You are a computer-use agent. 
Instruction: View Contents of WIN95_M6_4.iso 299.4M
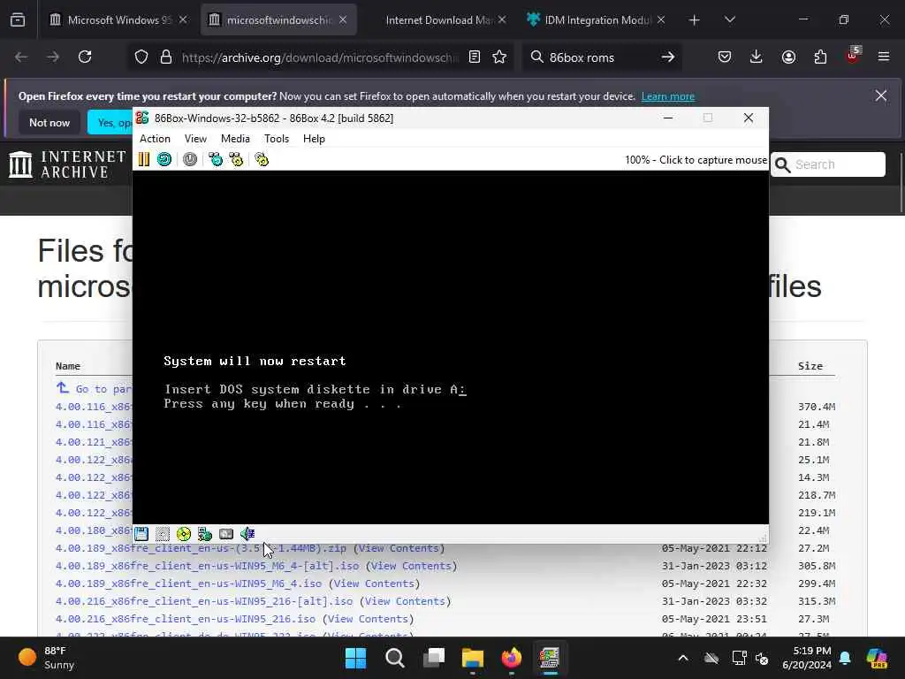(x=374, y=584)
